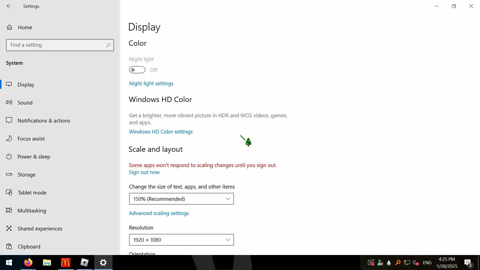480x270 pixels.
Task: Toggle the Night light switch
Action: pyautogui.click(x=137, y=70)
